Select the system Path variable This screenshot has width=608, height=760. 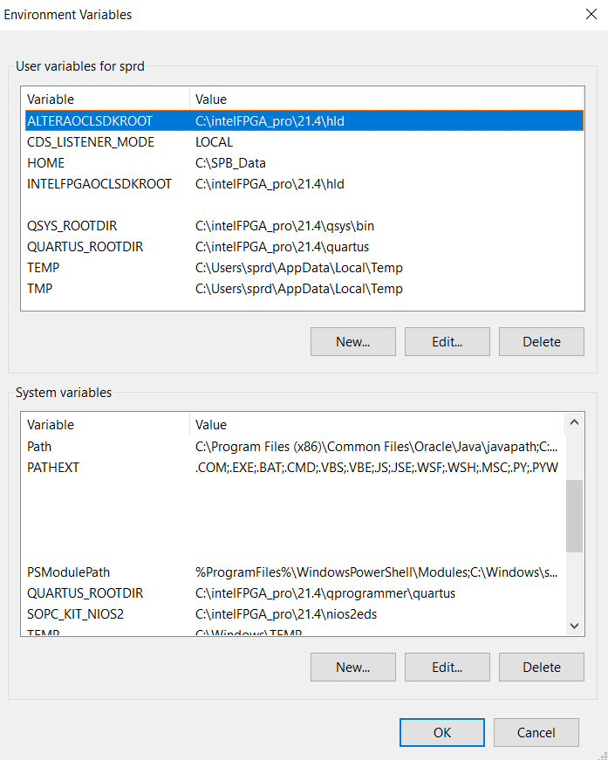point(40,447)
